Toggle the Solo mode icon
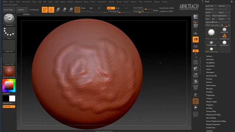The width and height of the screenshot is (235, 132). [x=196, y=108]
